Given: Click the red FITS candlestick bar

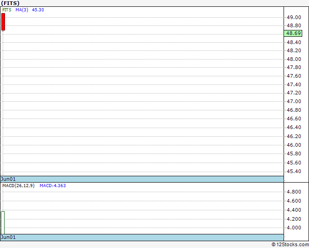Looking at the screenshot, I should [x=3, y=22].
